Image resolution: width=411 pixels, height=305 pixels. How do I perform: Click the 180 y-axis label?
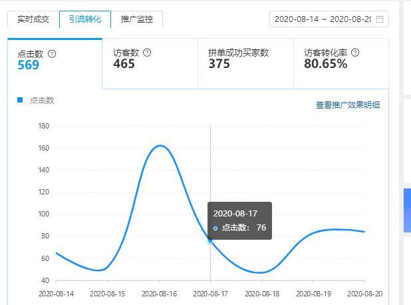point(44,126)
